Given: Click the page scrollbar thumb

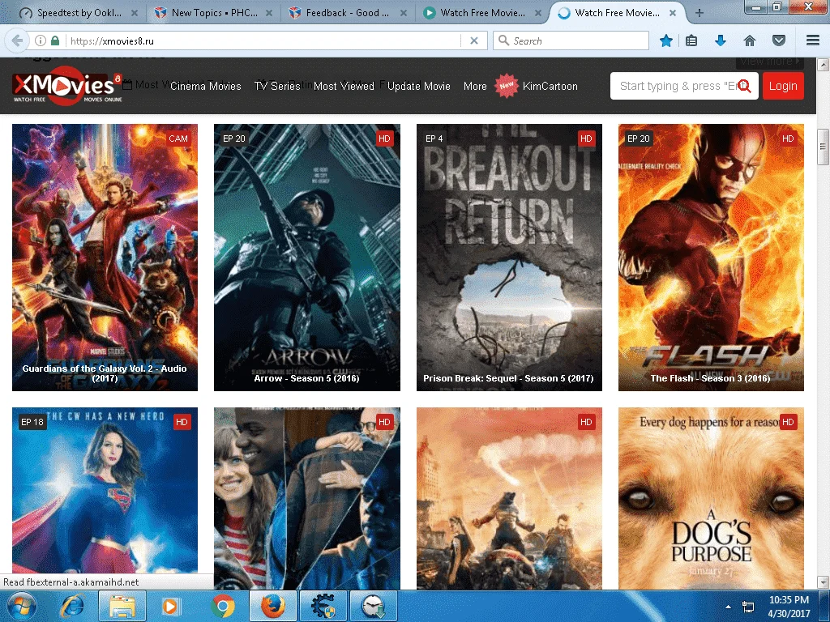Looking at the screenshot, I should tap(823, 147).
